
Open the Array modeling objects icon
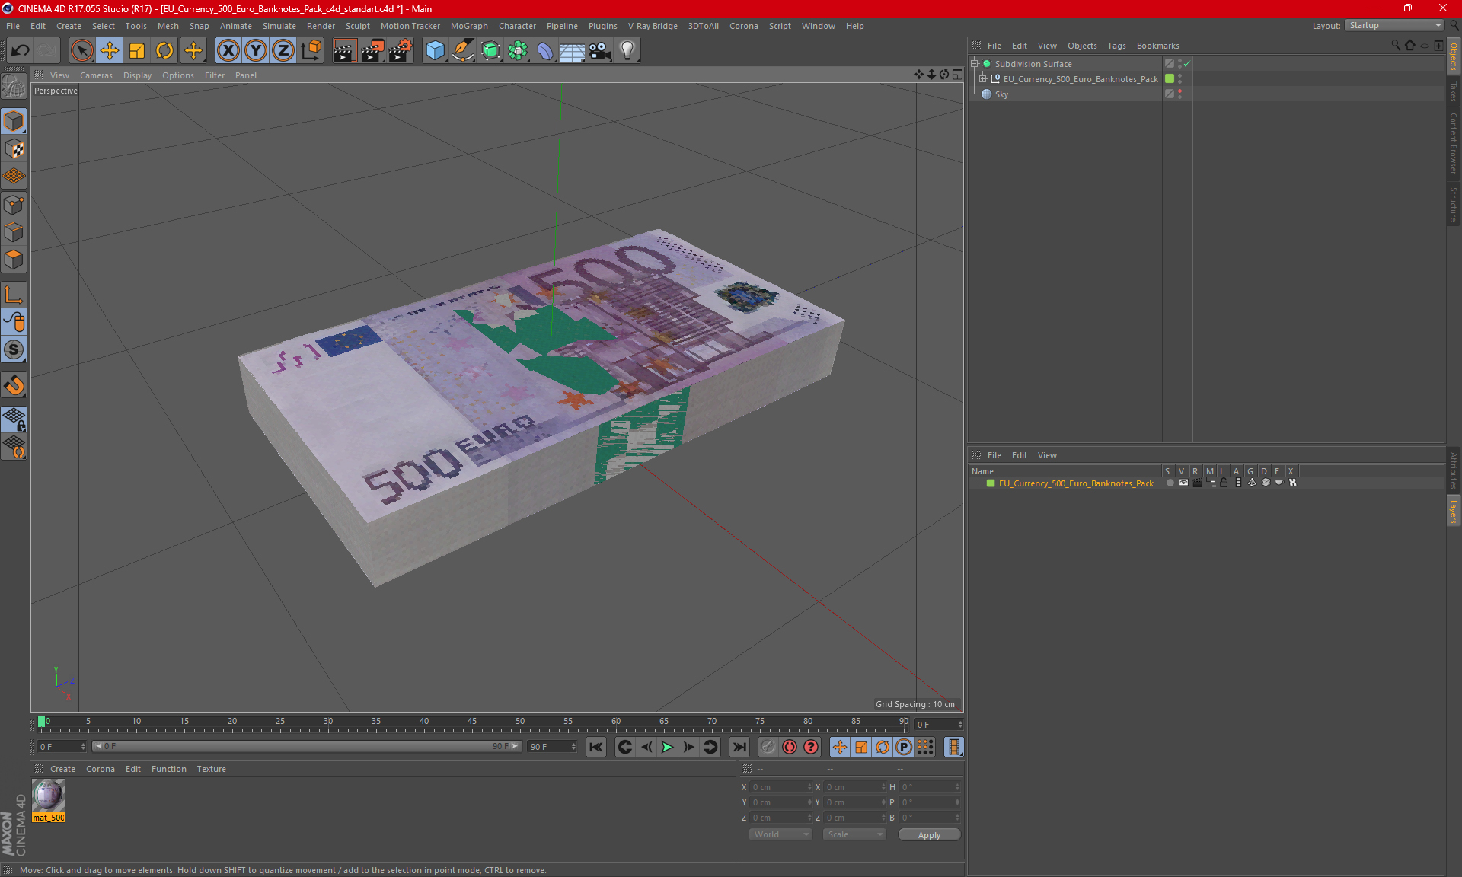point(518,50)
